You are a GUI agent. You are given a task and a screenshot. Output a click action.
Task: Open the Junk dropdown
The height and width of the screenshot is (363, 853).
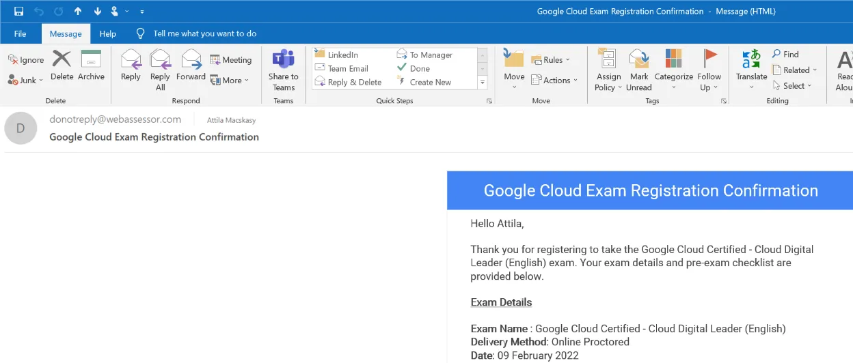(25, 80)
